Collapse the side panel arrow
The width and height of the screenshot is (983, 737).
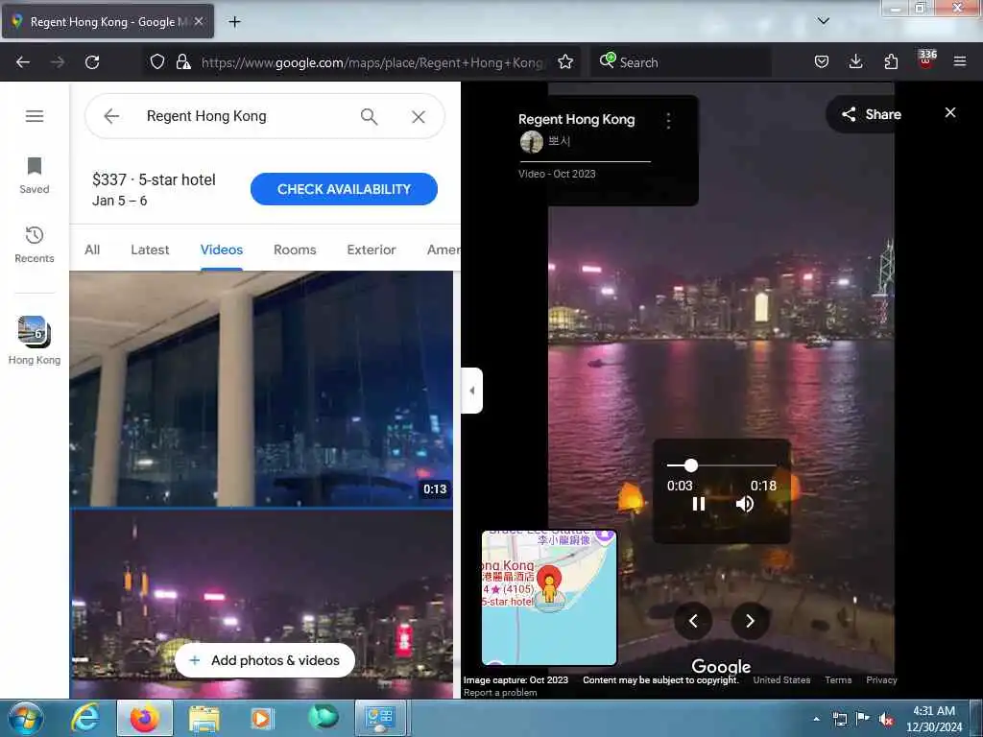click(x=472, y=391)
